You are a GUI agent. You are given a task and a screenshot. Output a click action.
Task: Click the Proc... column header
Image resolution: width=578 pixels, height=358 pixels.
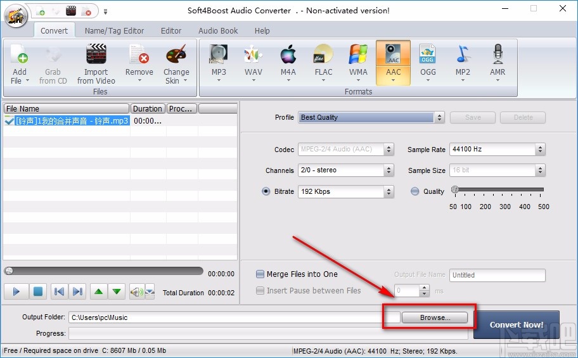pyautogui.click(x=182, y=108)
